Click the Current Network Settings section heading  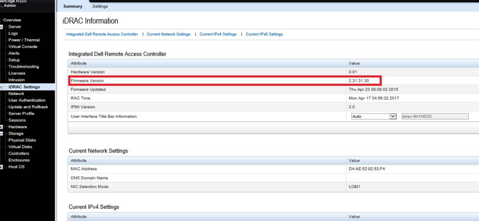pyautogui.click(x=98, y=151)
